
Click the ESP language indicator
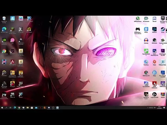point(155,108)
